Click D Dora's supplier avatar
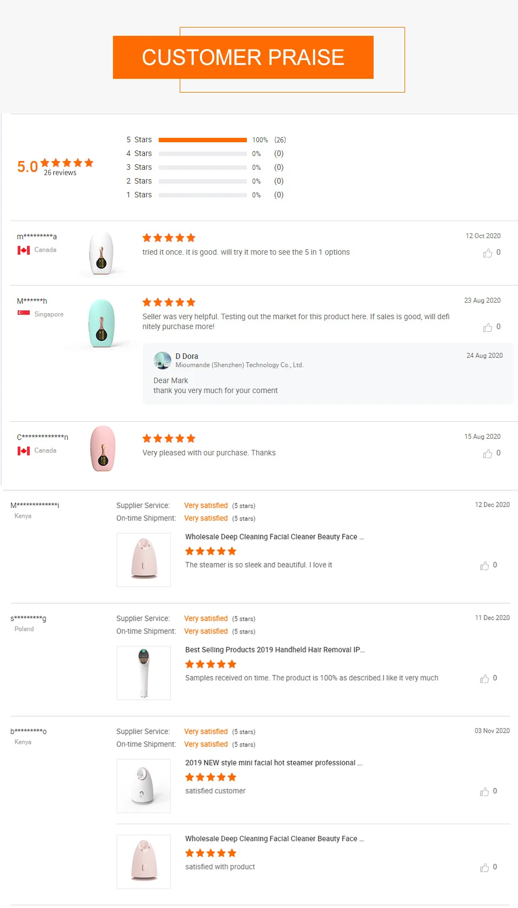The width and height of the screenshot is (518, 908). coord(162,361)
